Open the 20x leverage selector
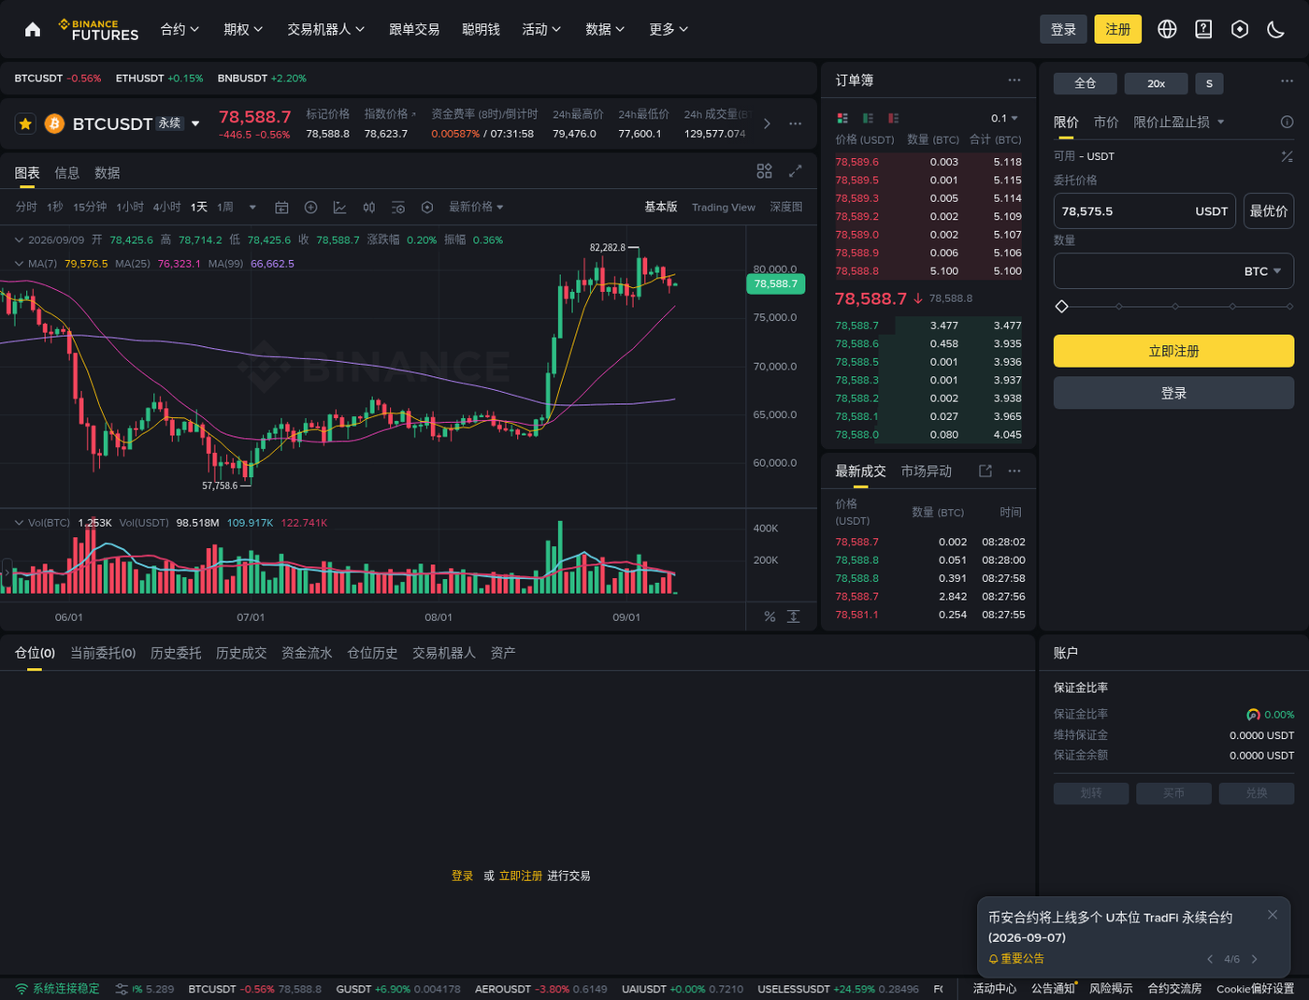 point(1157,83)
